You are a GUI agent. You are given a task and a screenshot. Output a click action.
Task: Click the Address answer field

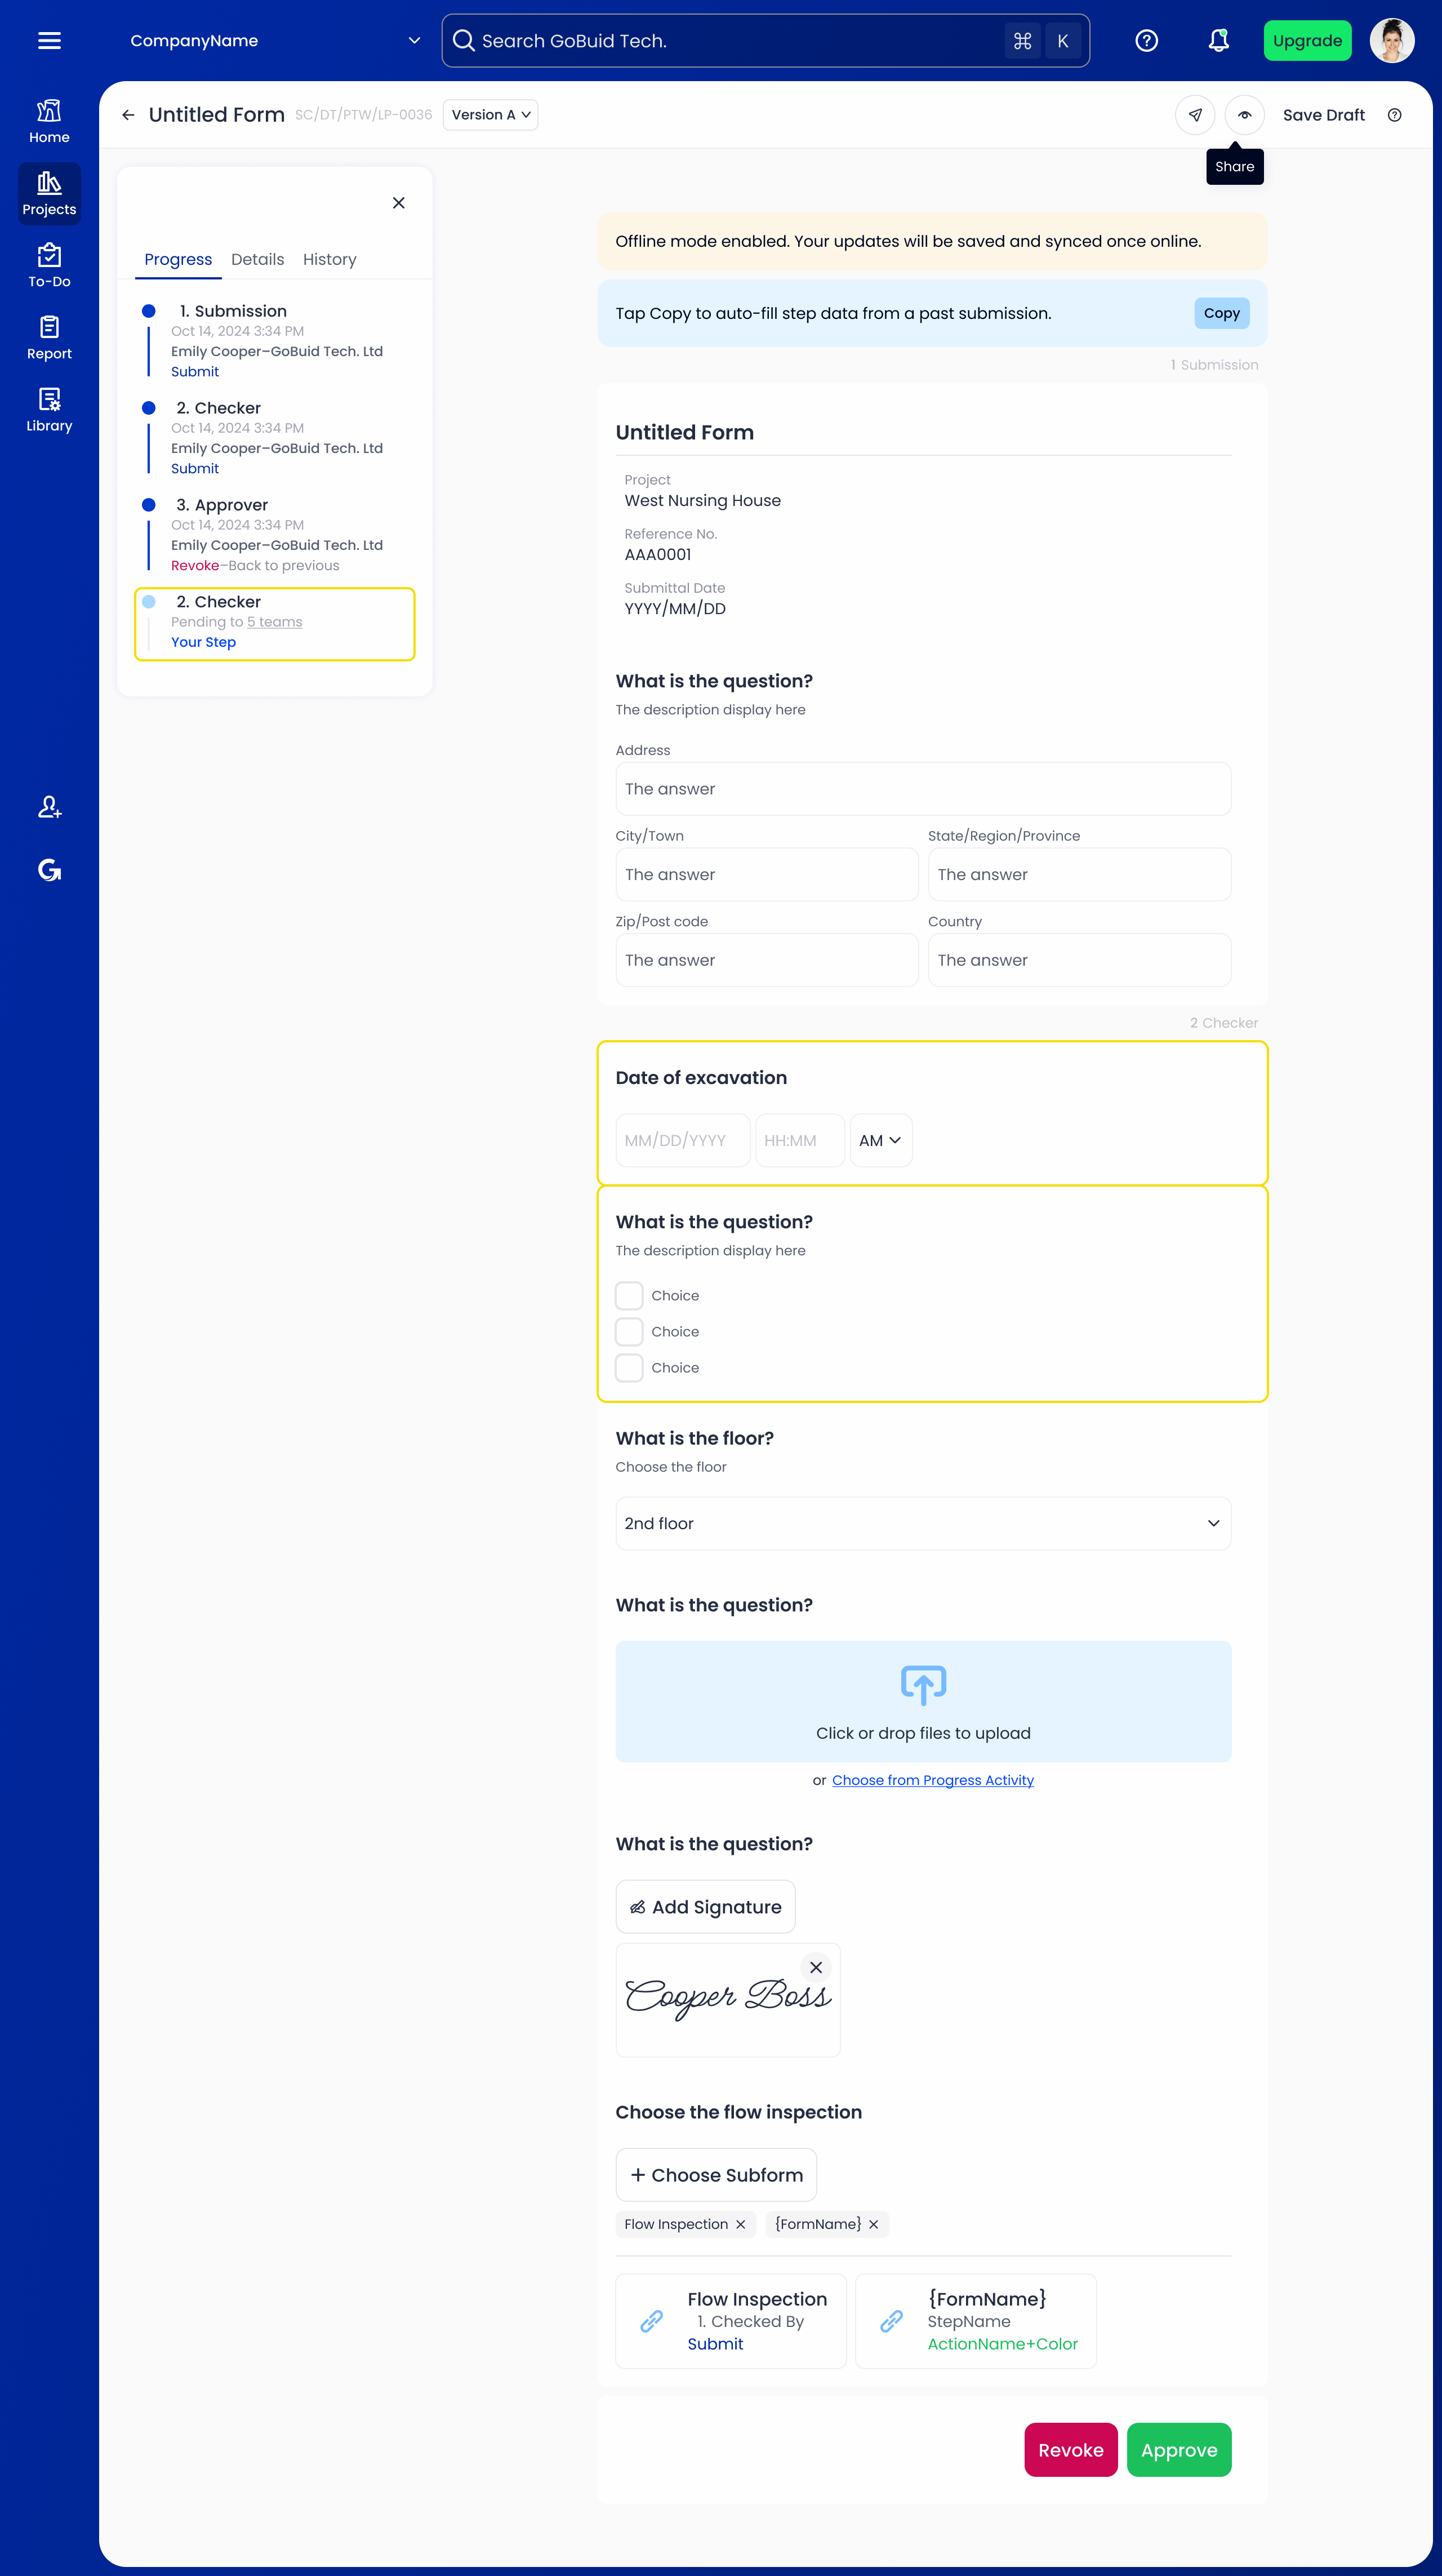tap(923, 789)
